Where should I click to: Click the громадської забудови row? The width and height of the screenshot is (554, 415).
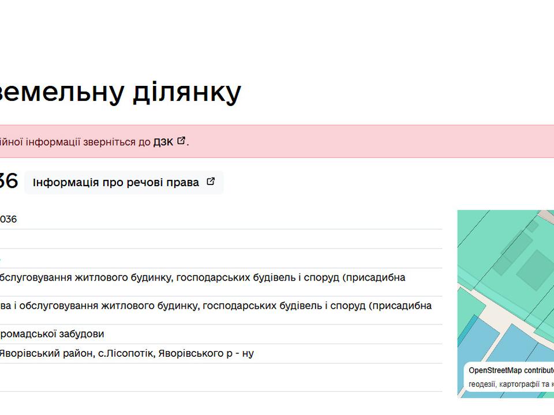pos(52,334)
